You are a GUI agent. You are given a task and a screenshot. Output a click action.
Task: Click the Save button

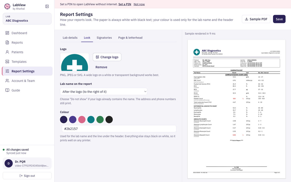(x=279, y=19)
